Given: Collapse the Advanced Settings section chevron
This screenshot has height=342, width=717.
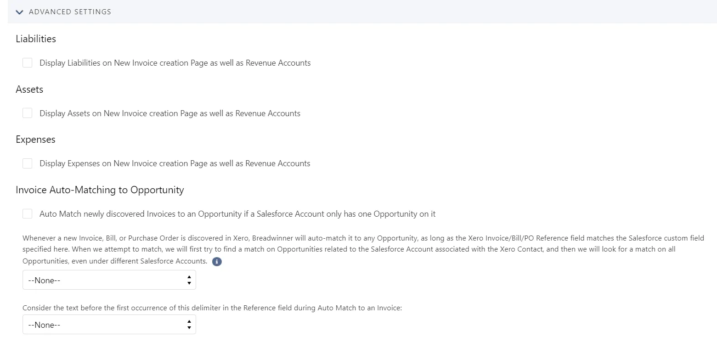Looking at the screenshot, I should 19,12.
